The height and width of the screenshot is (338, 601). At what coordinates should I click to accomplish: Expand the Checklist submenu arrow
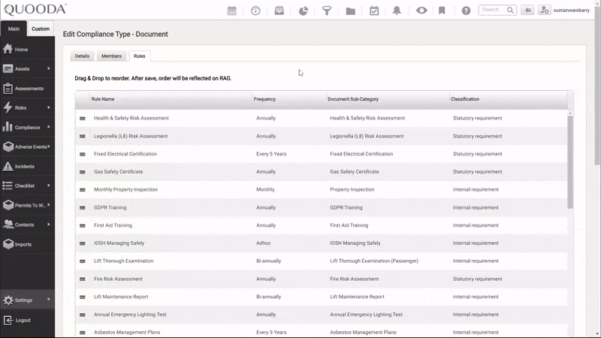pos(49,186)
